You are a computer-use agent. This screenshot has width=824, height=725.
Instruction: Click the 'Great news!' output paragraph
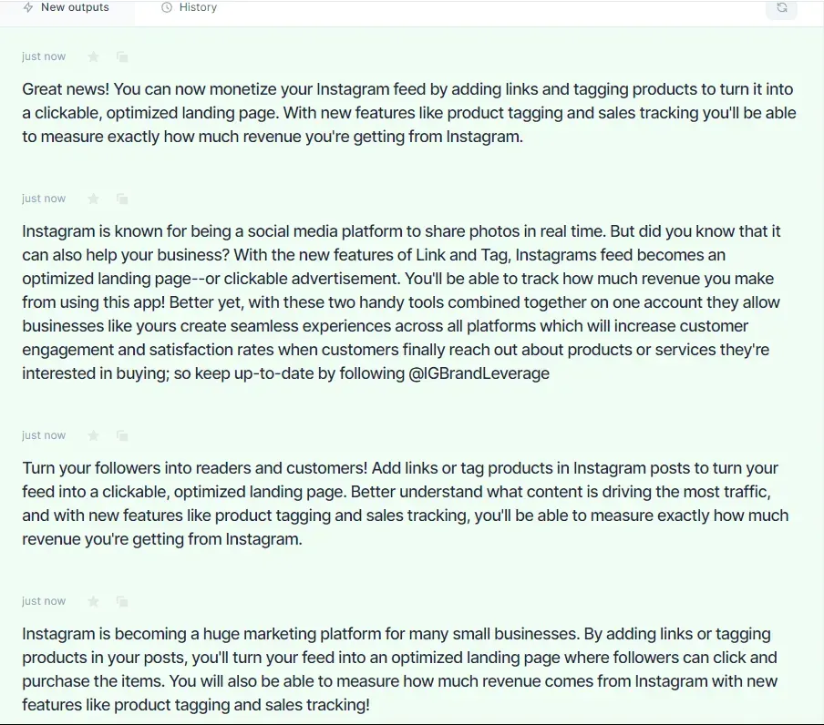(409, 113)
